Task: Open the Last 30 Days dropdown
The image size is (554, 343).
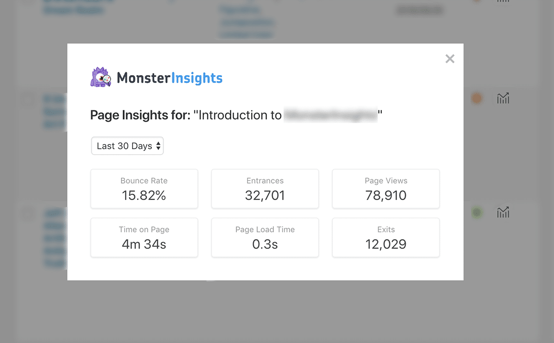Action: click(x=127, y=146)
